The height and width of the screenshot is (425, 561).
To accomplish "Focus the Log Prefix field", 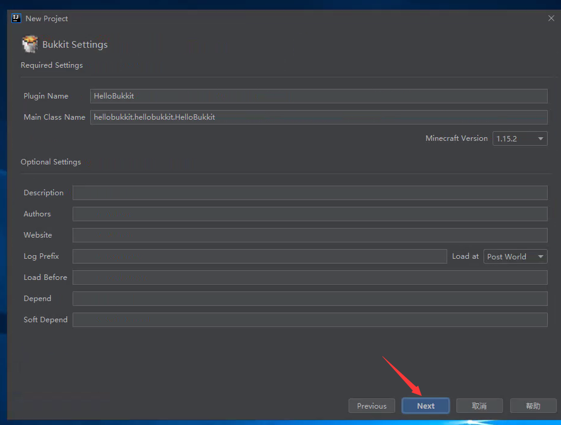I will (260, 256).
